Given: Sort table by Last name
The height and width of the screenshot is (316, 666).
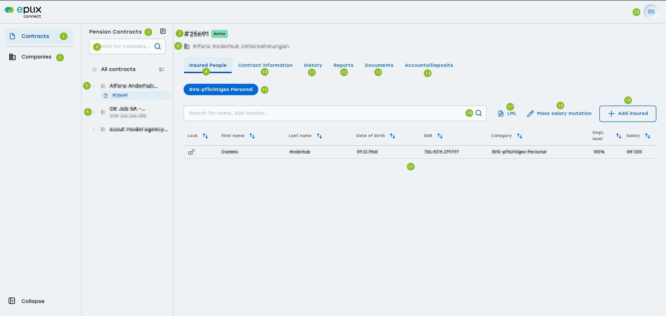Looking at the screenshot, I should click(319, 136).
